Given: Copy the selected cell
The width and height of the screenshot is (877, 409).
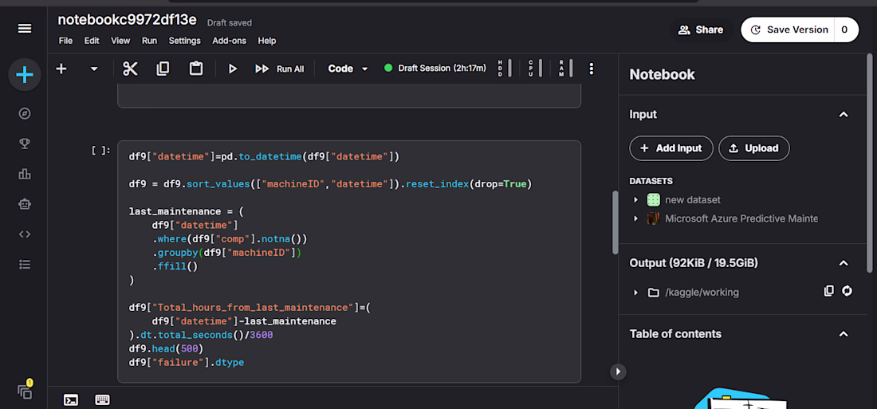Looking at the screenshot, I should (163, 69).
